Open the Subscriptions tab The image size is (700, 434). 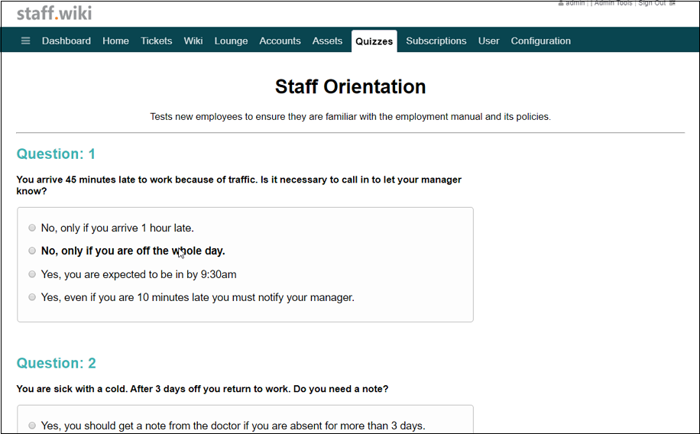tap(436, 40)
